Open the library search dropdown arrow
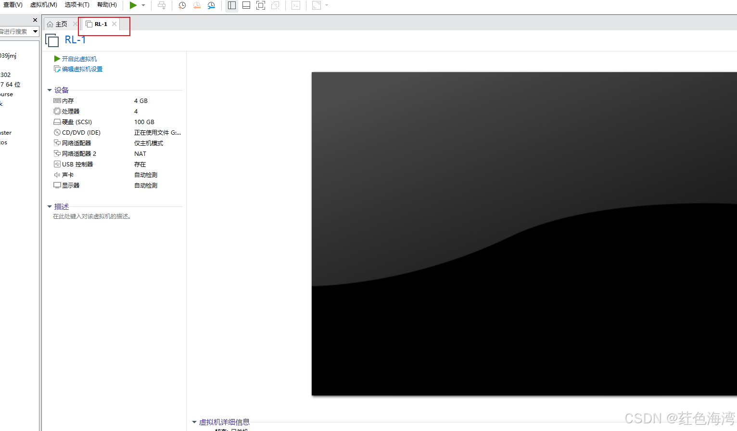The width and height of the screenshot is (737, 431). click(35, 31)
